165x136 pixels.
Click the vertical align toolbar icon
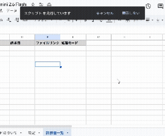coord(158,20)
